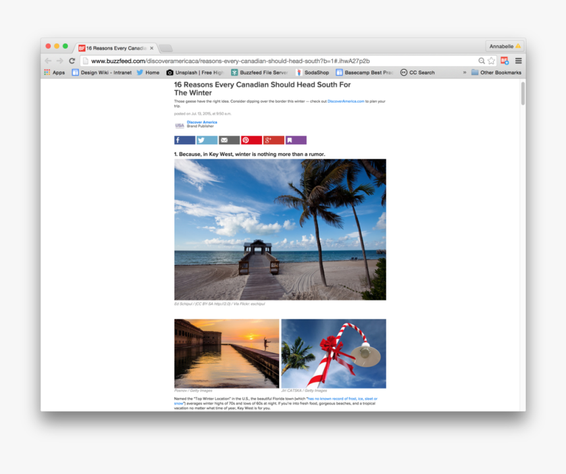This screenshot has height=474, width=566.
Task: Click the page vertical scrollbar thumb
Action: tap(523, 93)
